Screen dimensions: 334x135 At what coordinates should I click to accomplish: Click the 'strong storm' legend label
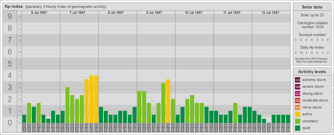313,93
